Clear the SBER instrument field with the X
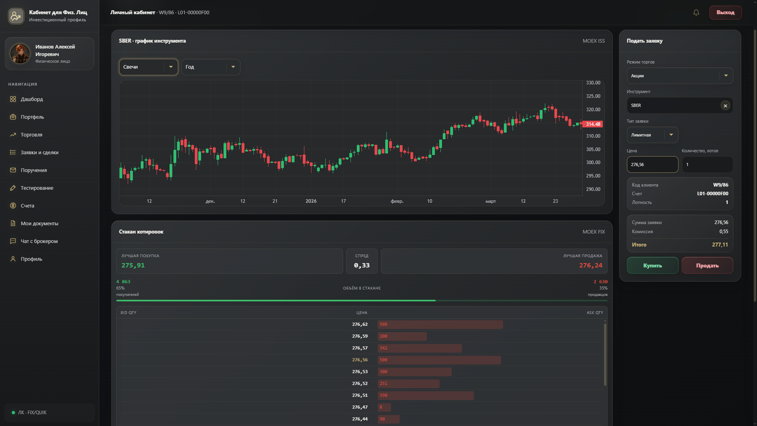Screen dimensions: 757x426 click(x=725, y=106)
